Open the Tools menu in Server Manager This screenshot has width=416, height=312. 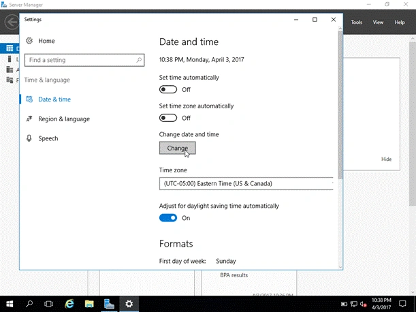click(357, 22)
